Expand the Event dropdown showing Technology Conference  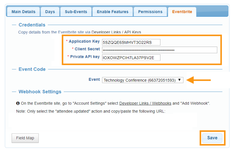coord(143,80)
